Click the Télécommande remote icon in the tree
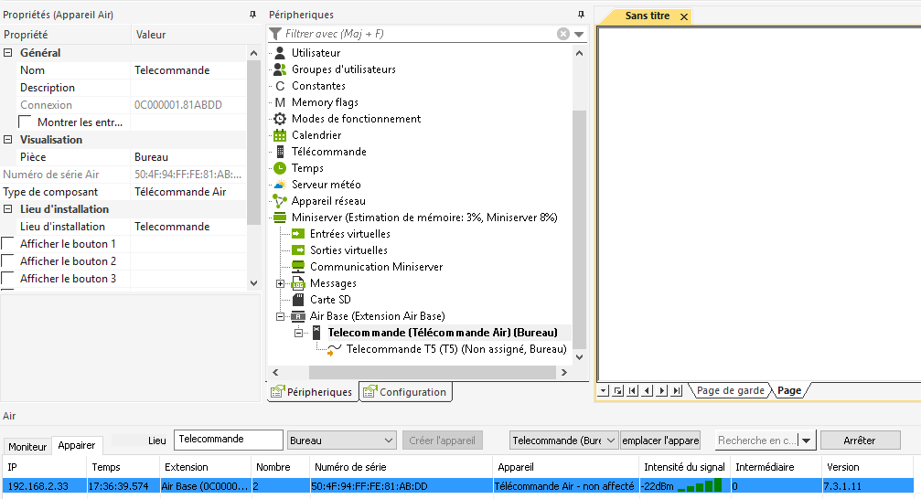The image size is (921, 499). tap(280, 152)
